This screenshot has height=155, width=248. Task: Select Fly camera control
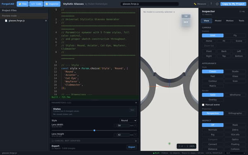click(235, 36)
